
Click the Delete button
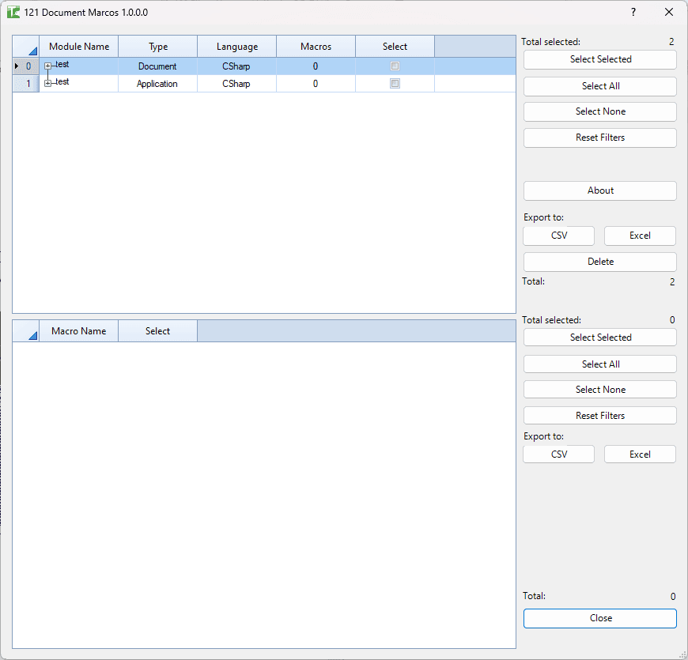[x=599, y=262]
